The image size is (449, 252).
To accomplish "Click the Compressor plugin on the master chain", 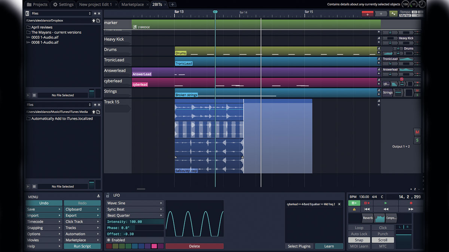I will [391, 218].
